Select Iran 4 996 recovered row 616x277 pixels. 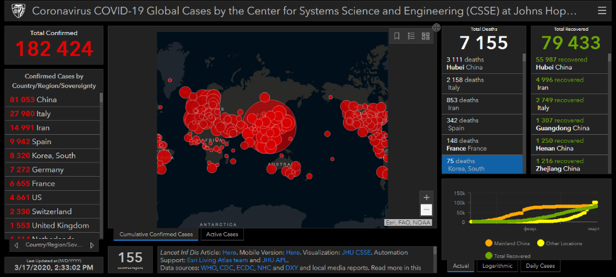tap(570, 84)
